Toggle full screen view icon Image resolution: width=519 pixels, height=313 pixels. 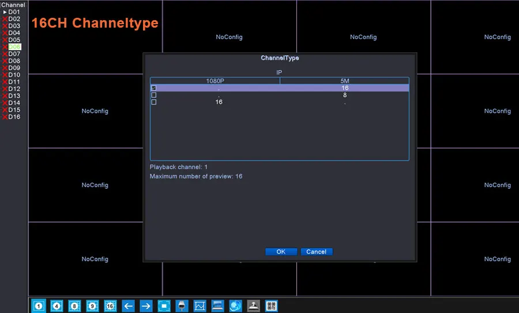(164, 306)
